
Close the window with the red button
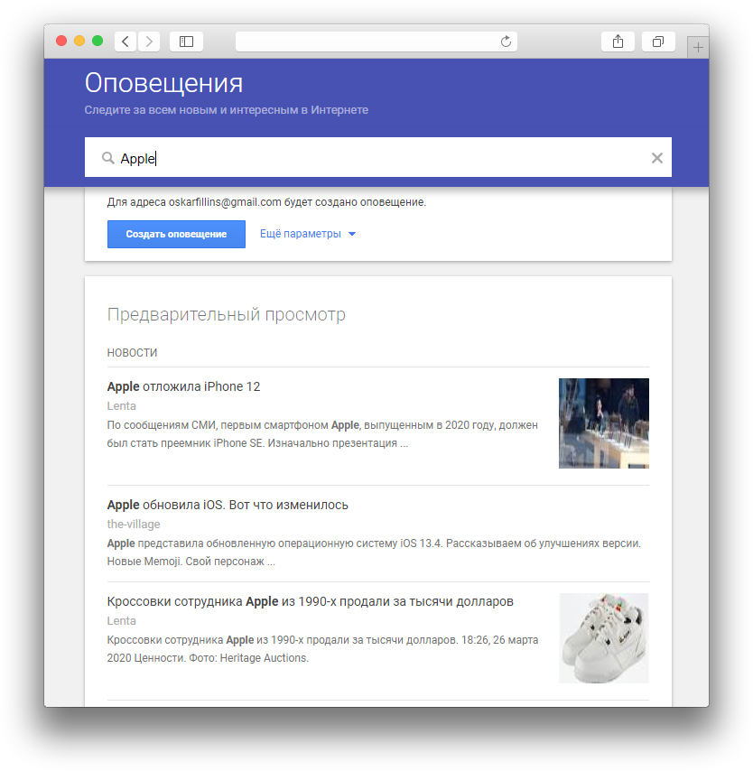pos(61,41)
